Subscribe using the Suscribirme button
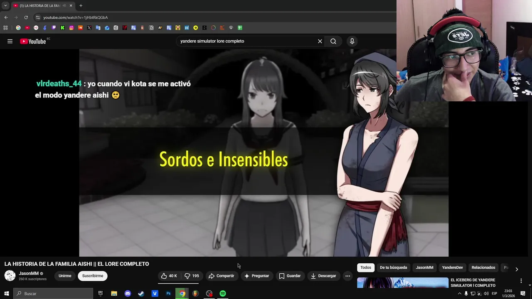 (x=93, y=276)
